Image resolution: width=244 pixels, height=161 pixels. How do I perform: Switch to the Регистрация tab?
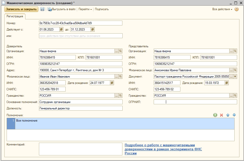coord(15,16)
